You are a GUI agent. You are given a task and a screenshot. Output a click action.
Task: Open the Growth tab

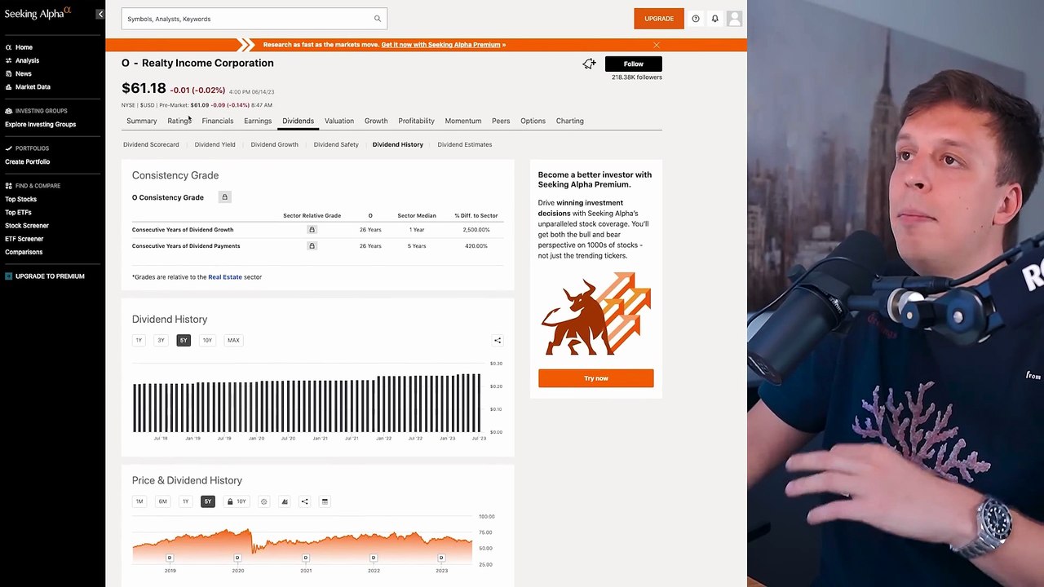coord(376,121)
